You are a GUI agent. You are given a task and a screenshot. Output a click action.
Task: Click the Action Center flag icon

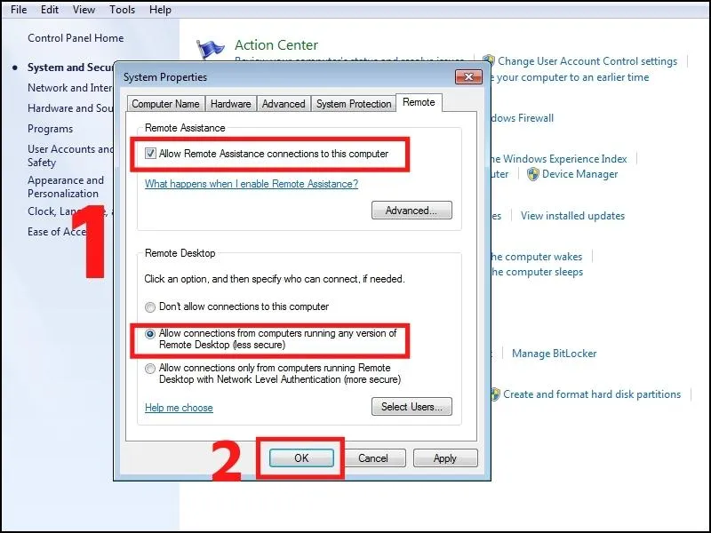tap(210, 51)
